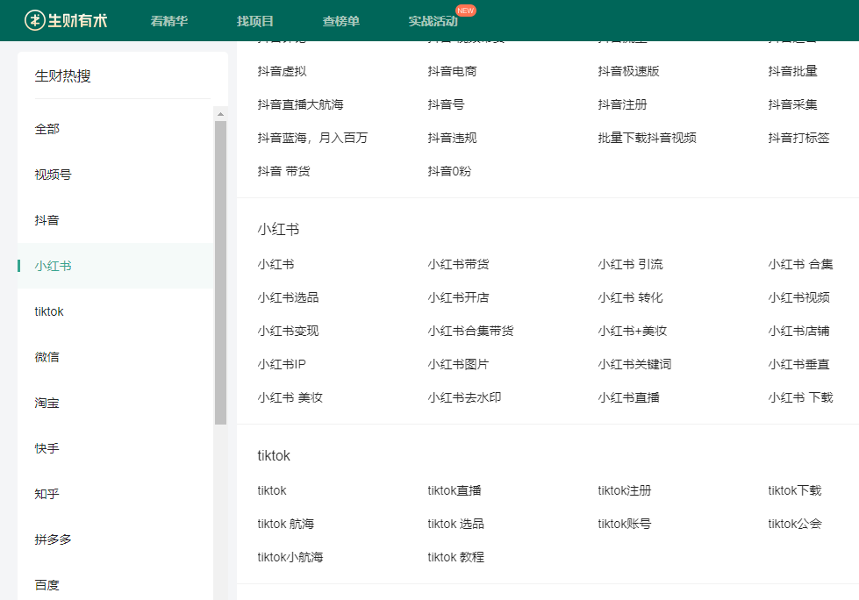Switch to the 查榜单 navigation tab
The height and width of the screenshot is (600, 859).
click(340, 21)
